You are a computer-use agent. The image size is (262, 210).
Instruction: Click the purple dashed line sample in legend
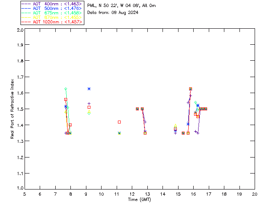click(26, 4)
